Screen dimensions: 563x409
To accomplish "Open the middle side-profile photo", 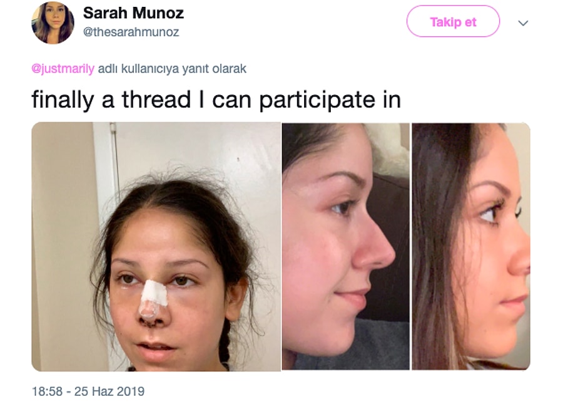I will (x=345, y=247).
